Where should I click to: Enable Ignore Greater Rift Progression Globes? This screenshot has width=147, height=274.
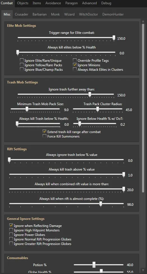point(11,244)
